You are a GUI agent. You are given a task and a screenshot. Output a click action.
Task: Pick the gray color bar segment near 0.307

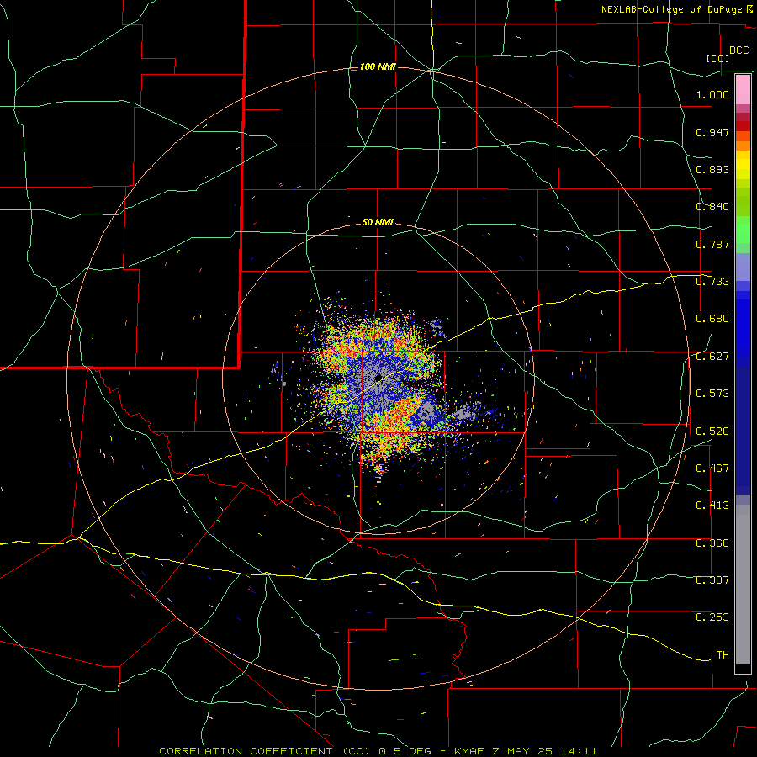coord(743,585)
